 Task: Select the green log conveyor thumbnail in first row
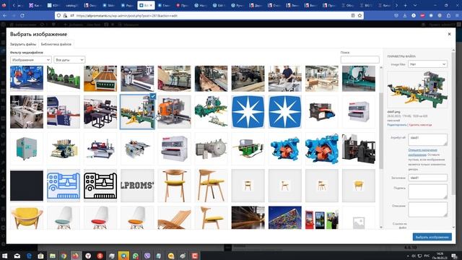(x=64, y=79)
